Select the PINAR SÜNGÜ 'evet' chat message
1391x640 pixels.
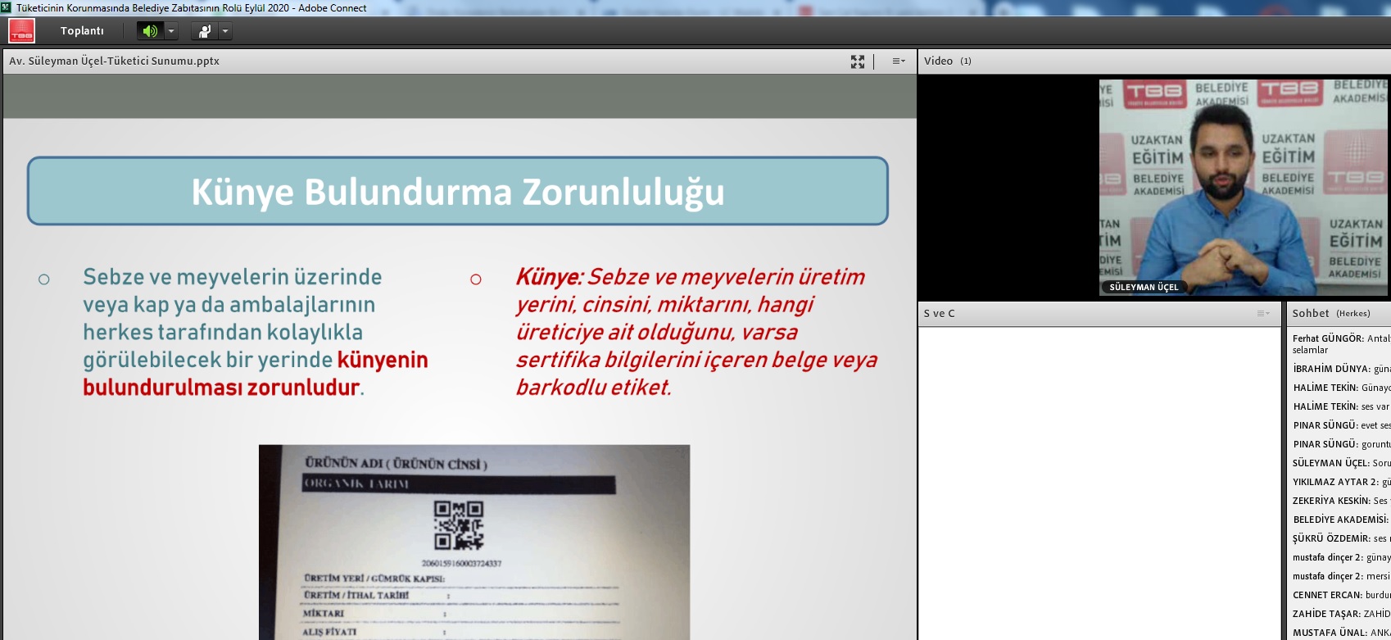(x=1341, y=425)
